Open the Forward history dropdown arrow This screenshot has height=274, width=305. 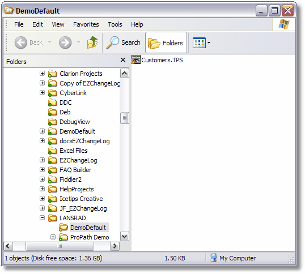pyautogui.click(x=78, y=42)
